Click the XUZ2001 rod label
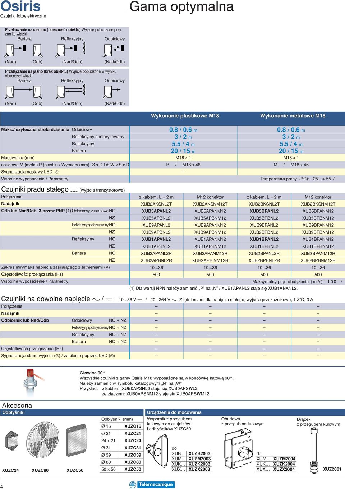The image size is (345, 489). point(332,469)
